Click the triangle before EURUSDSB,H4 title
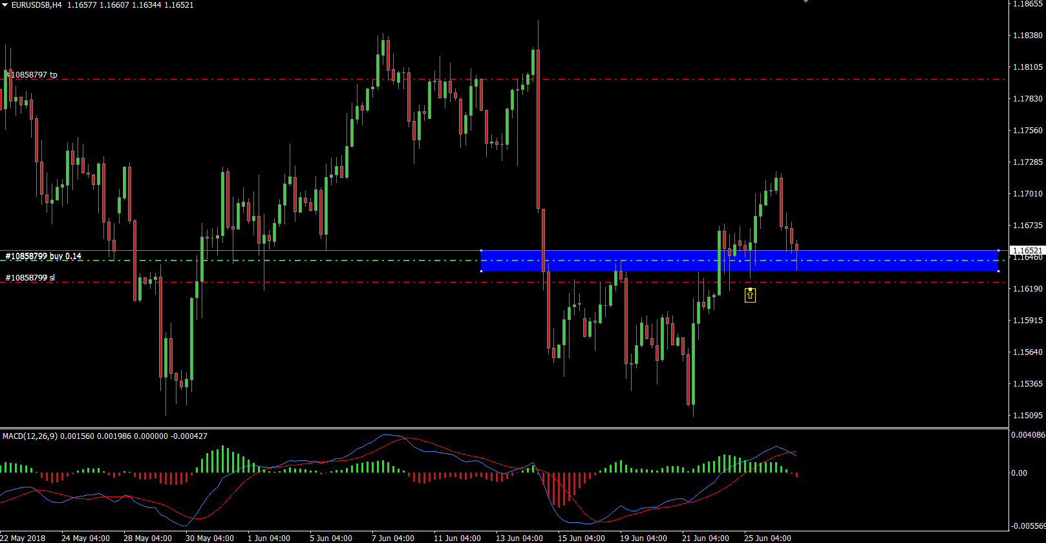Viewport: 1046px width, 543px height. 5,5
